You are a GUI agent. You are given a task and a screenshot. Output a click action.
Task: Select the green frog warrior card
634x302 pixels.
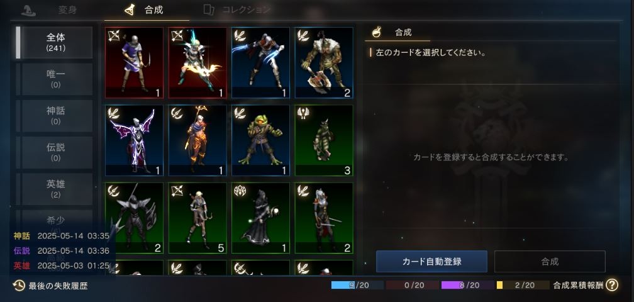pyautogui.click(x=260, y=141)
